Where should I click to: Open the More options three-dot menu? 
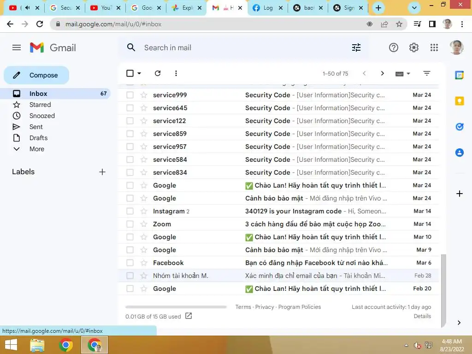pyautogui.click(x=176, y=73)
